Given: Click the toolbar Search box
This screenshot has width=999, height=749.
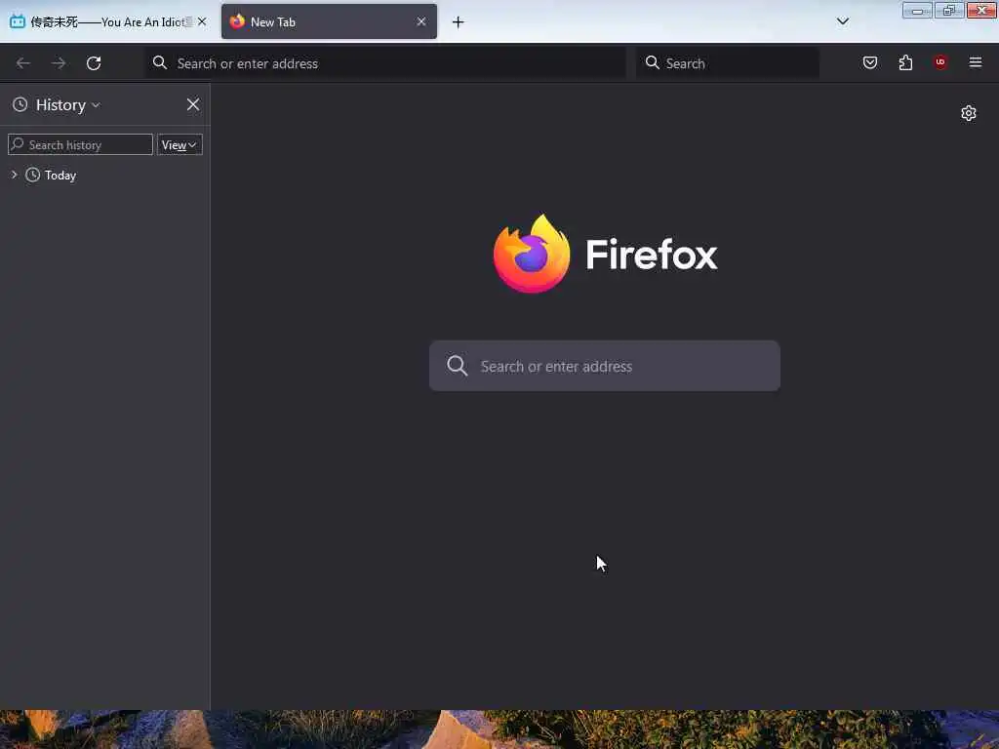Looking at the screenshot, I should [x=728, y=63].
